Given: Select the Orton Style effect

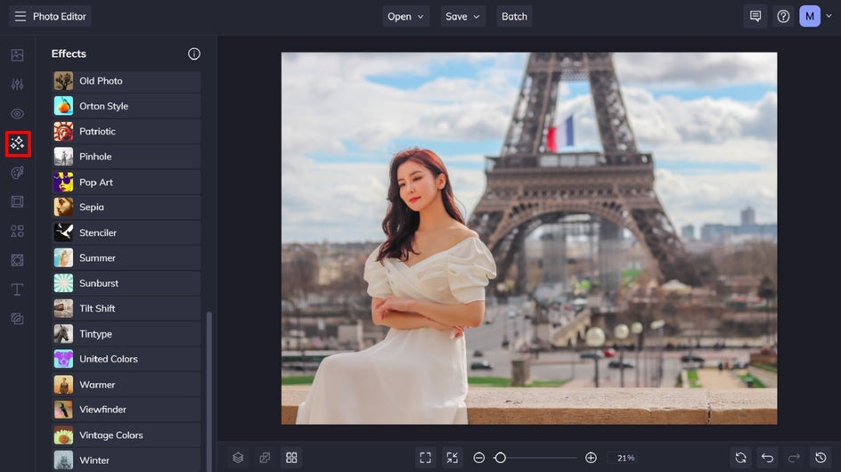Looking at the screenshot, I should (x=127, y=106).
